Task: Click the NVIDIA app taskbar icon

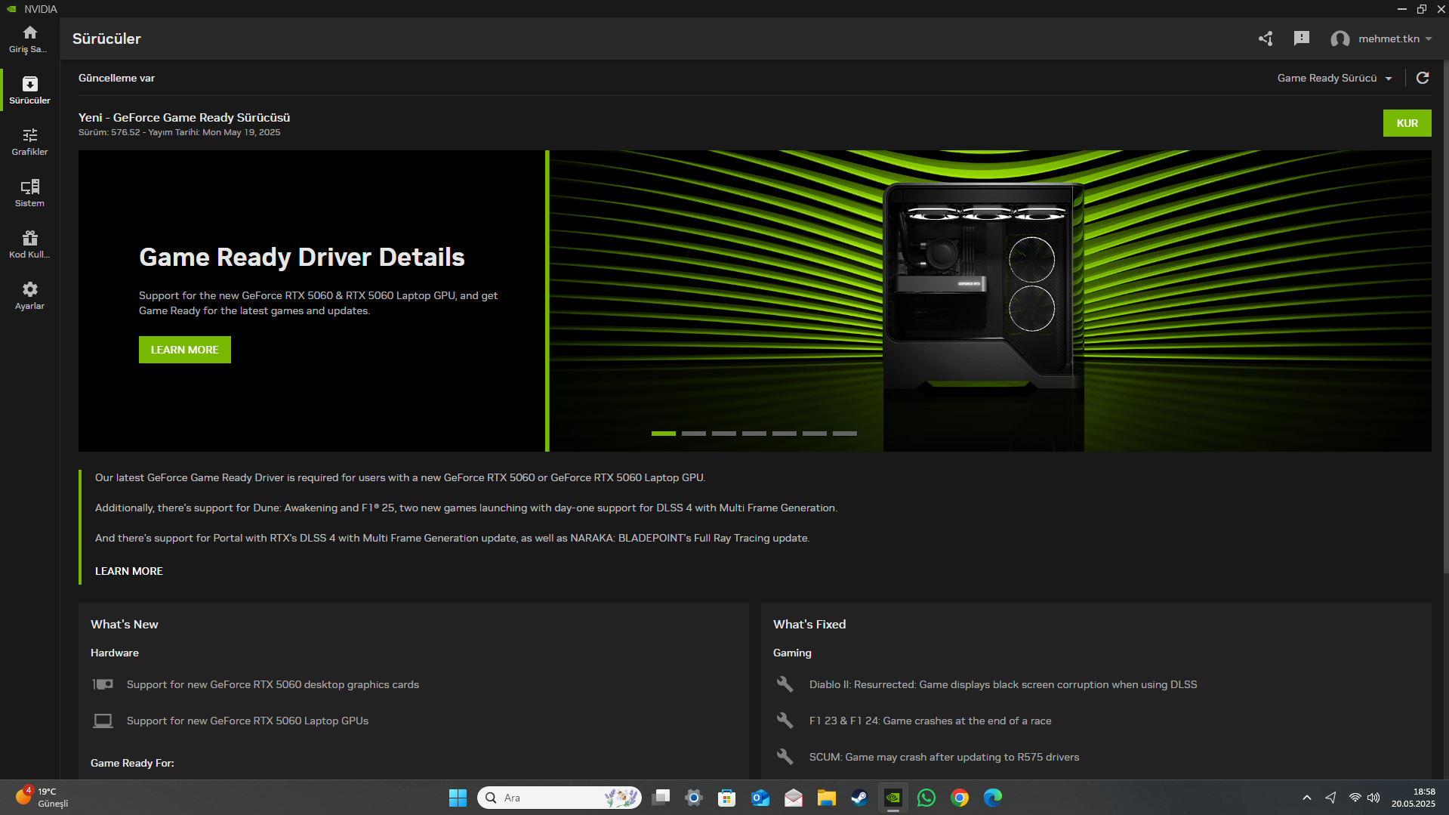Action: pos(893,798)
